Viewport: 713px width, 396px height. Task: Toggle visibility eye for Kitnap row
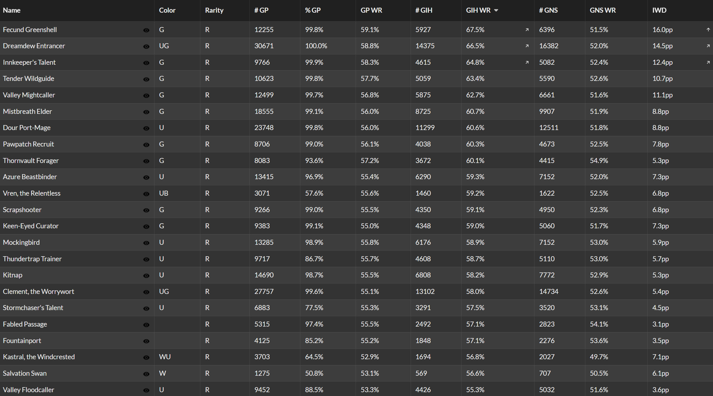(x=146, y=276)
